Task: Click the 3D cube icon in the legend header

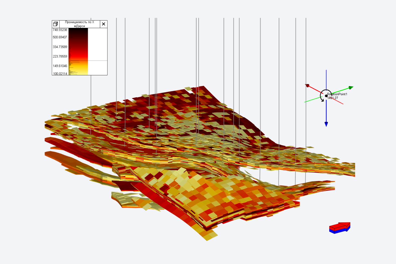Action: [x=56, y=24]
